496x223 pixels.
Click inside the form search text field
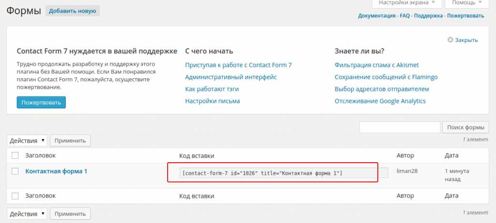point(399,127)
